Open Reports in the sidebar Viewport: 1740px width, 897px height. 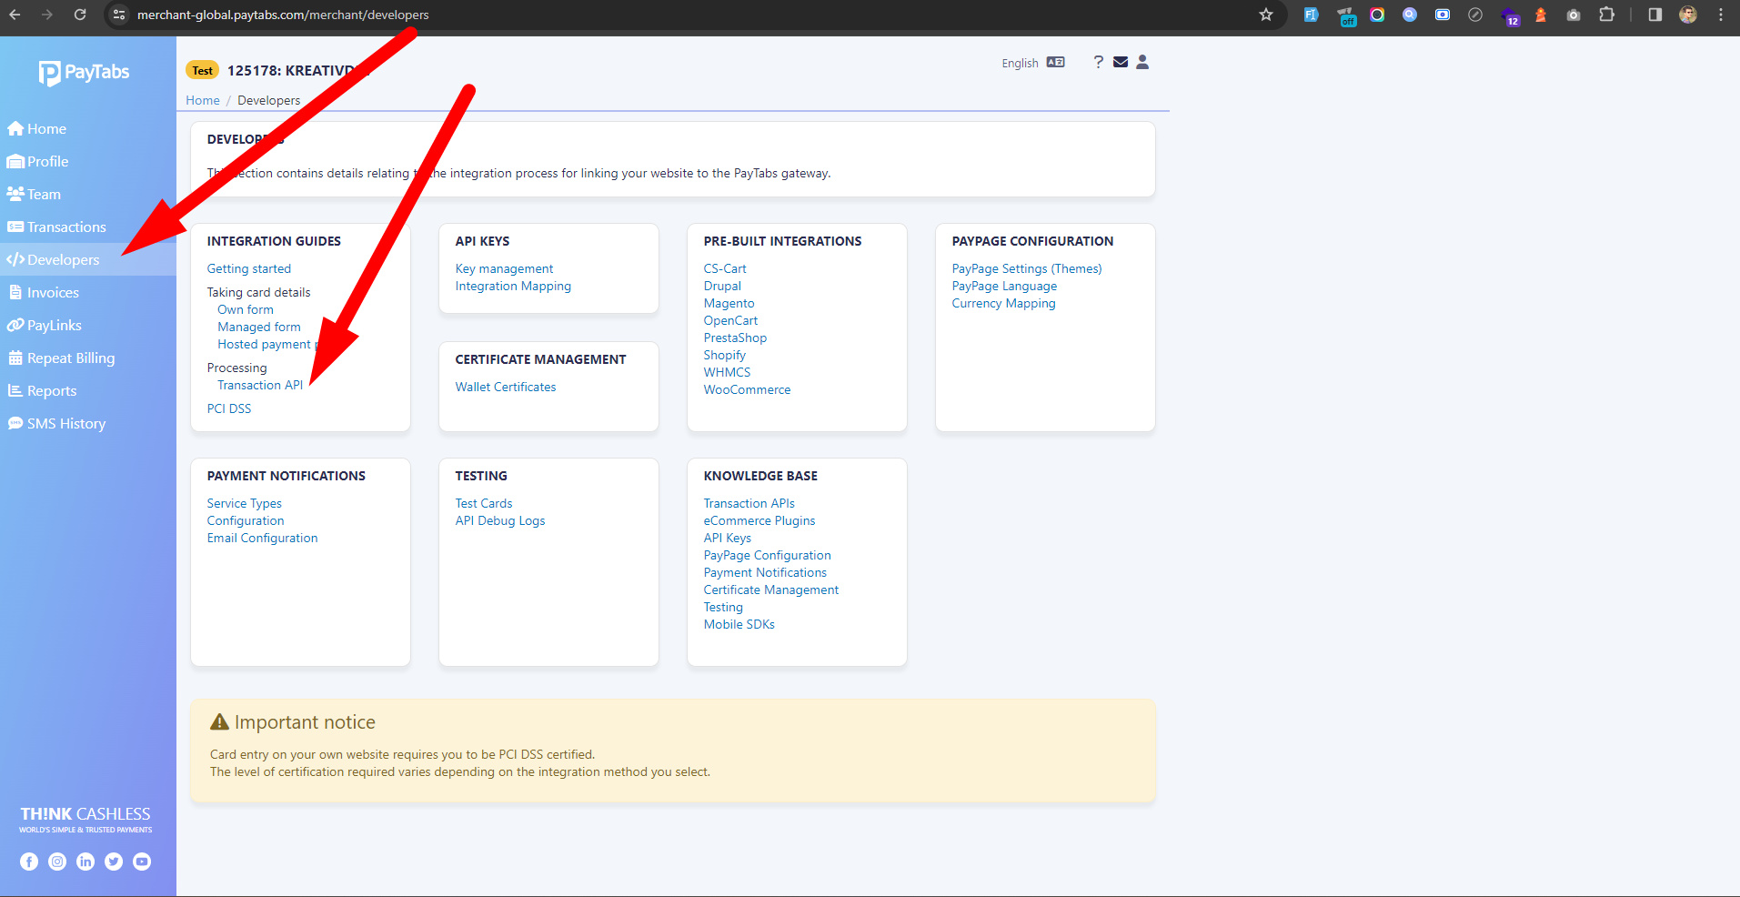(43, 391)
